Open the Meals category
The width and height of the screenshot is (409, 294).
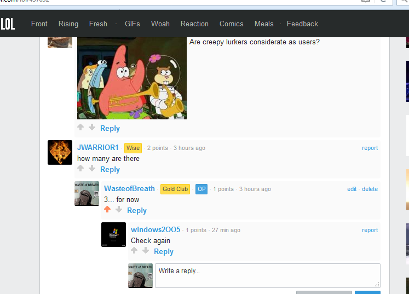pyautogui.click(x=264, y=24)
